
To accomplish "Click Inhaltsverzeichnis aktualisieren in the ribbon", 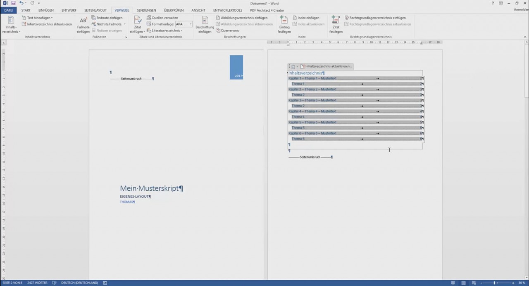I will pos(47,24).
